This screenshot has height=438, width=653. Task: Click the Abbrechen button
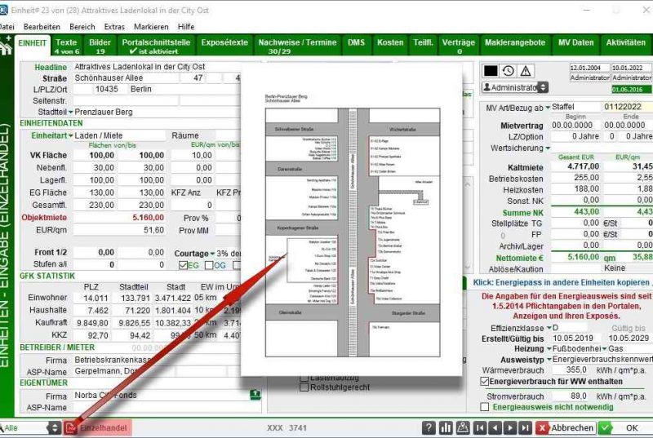pyautogui.click(x=566, y=427)
